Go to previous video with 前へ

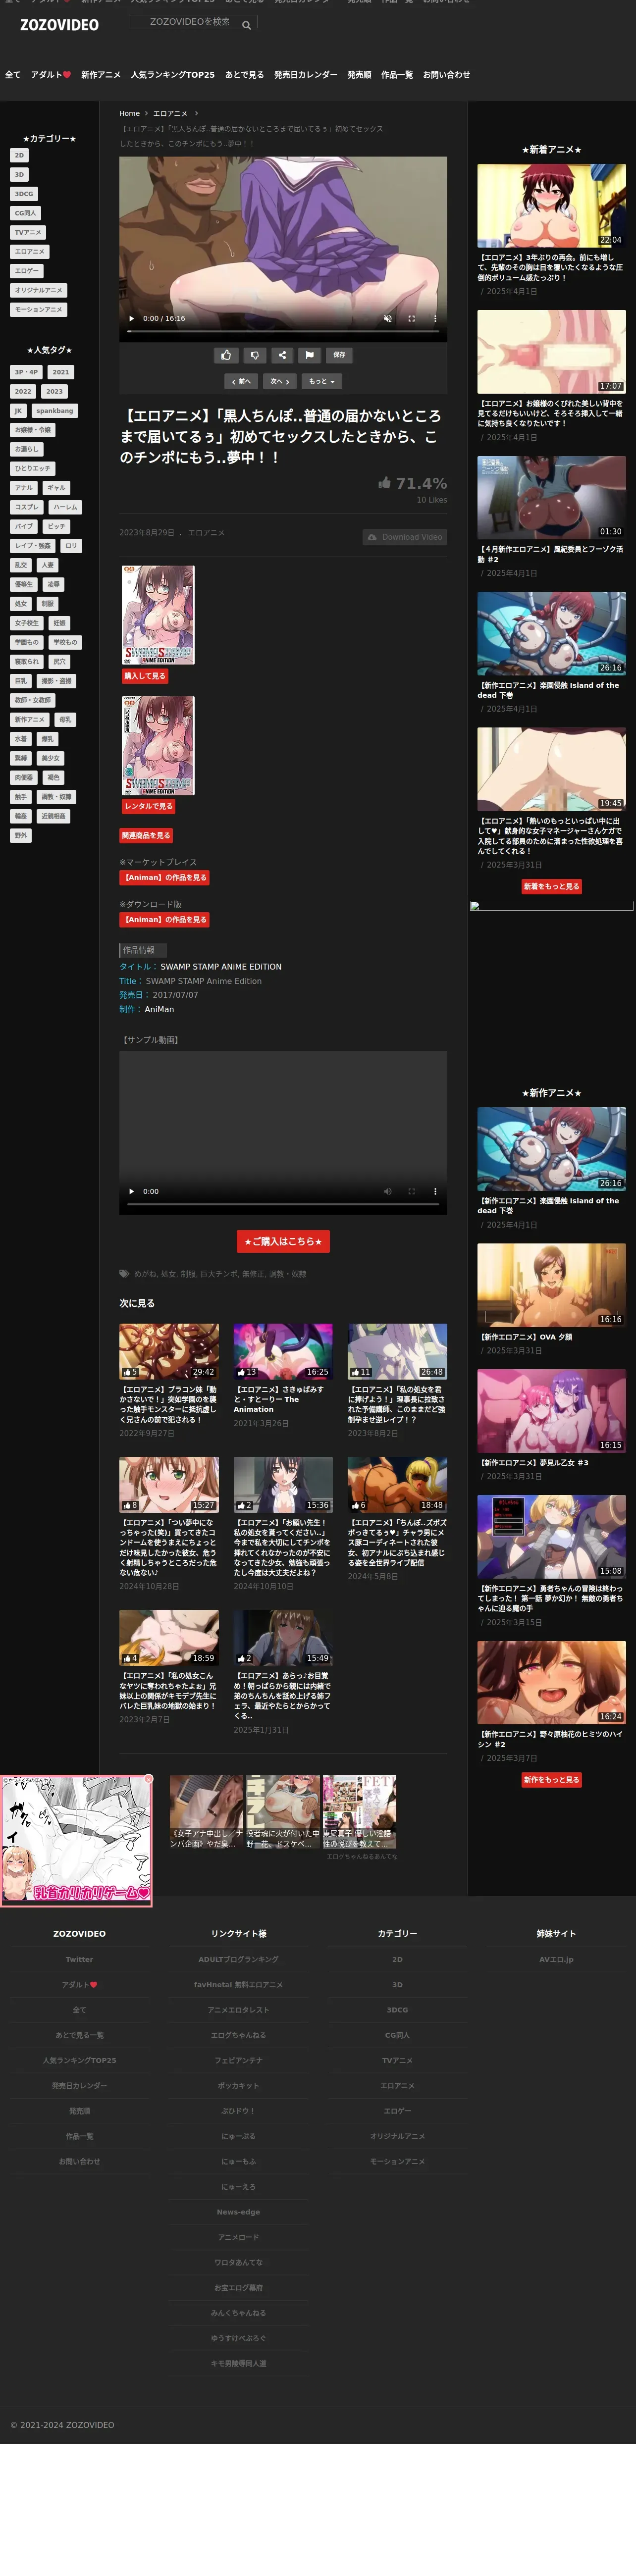point(242,381)
